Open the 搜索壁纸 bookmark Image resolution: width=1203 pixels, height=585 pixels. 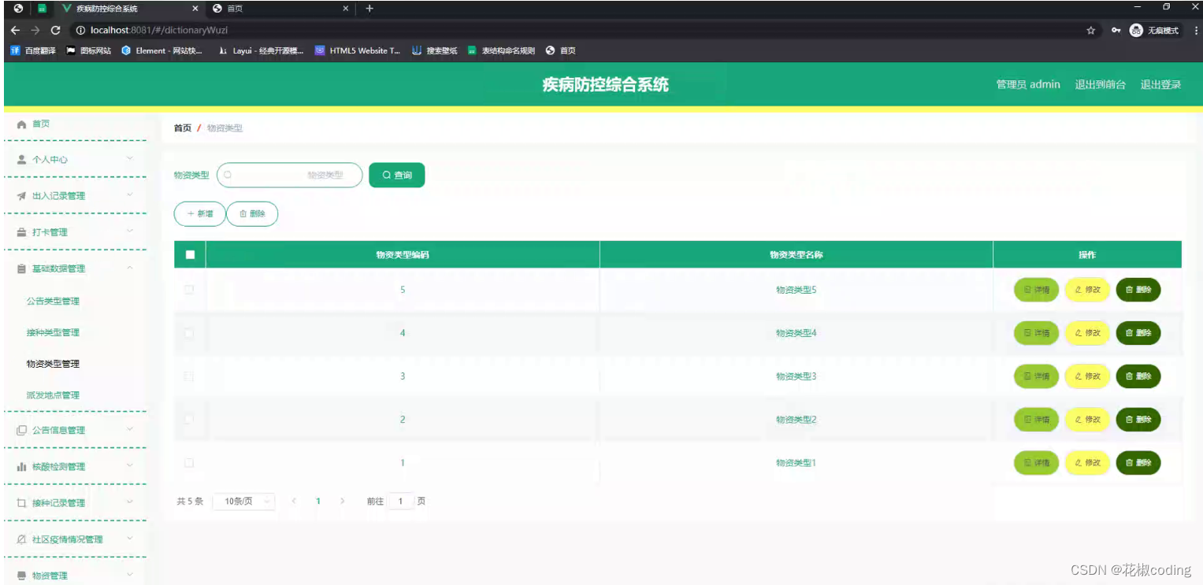[x=434, y=50]
